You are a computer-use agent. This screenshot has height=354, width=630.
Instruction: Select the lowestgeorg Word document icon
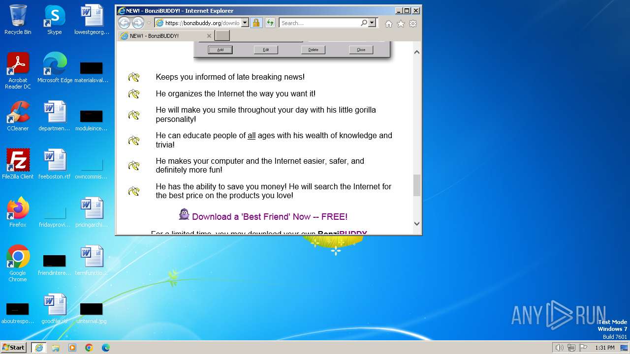[x=92, y=20]
